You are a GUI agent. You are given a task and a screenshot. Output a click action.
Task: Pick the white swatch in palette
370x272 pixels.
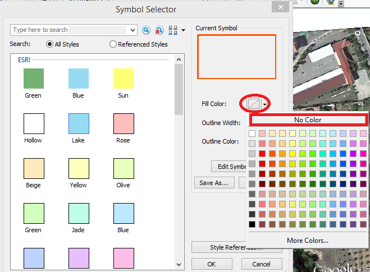point(252,133)
